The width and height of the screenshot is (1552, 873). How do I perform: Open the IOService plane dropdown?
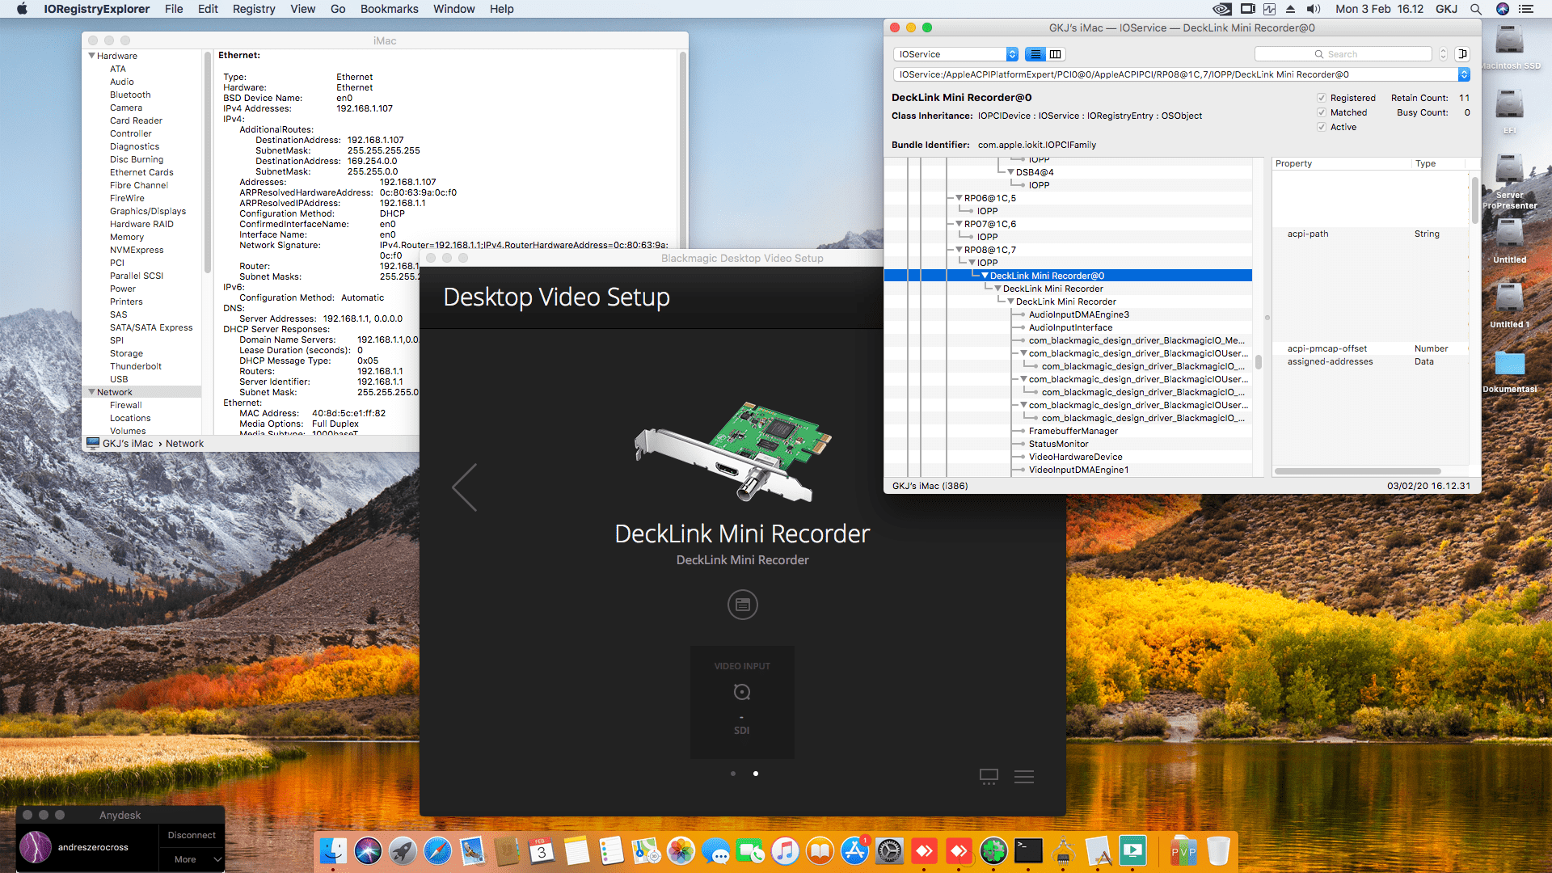tap(955, 54)
